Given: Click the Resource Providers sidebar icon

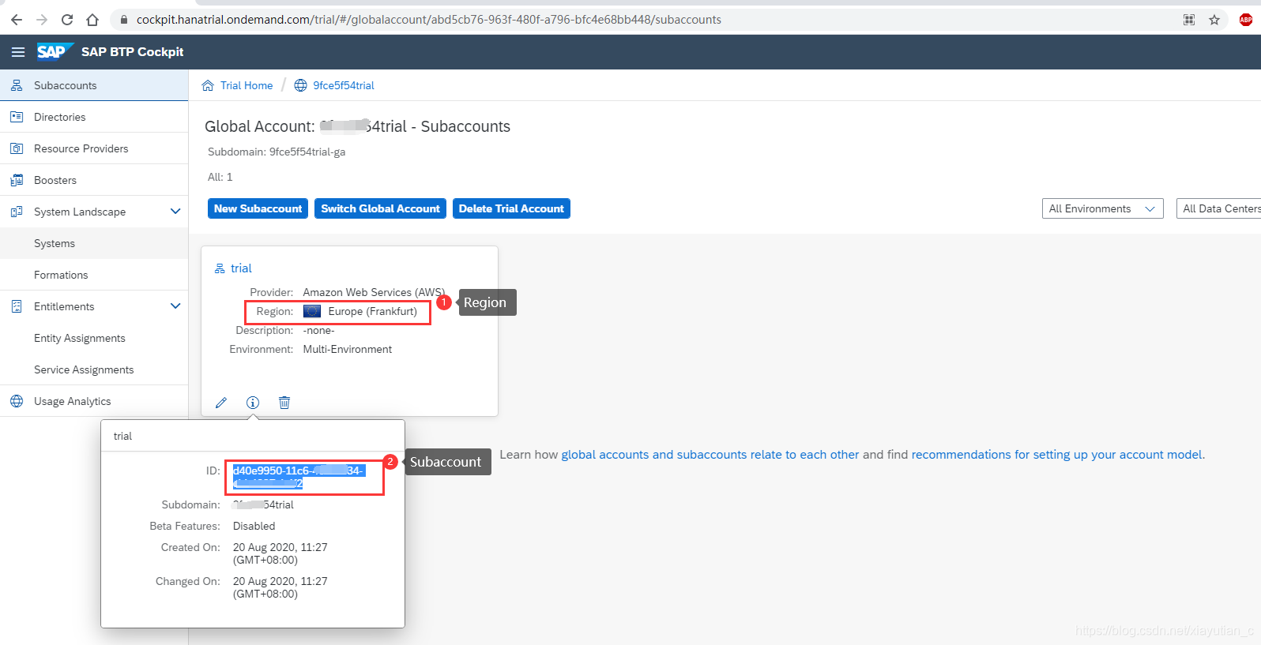Looking at the screenshot, I should pyautogui.click(x=17, y=148).
